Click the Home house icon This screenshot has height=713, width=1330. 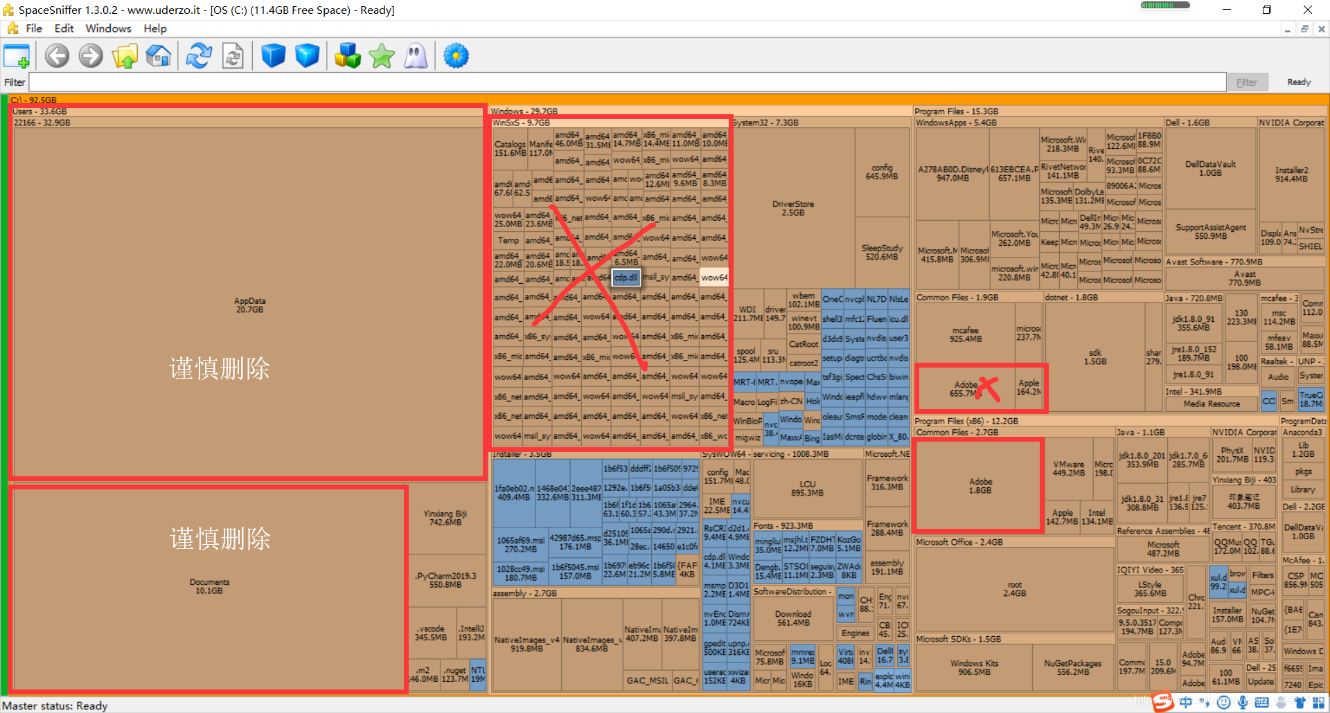[x=159, y=56]
